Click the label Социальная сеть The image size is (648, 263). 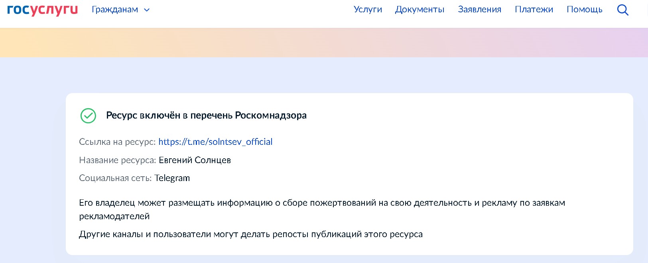(115, 178)
